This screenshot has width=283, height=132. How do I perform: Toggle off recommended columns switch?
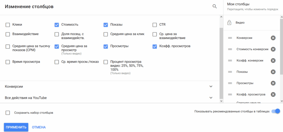tap(276, 111)
